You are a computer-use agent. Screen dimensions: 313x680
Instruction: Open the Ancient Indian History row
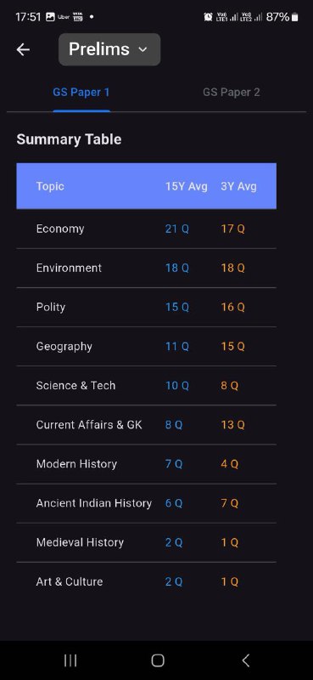[147, 503]
